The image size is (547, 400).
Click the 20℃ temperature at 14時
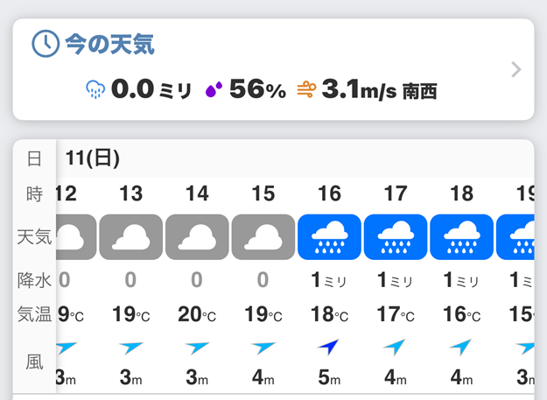[197, 314]
